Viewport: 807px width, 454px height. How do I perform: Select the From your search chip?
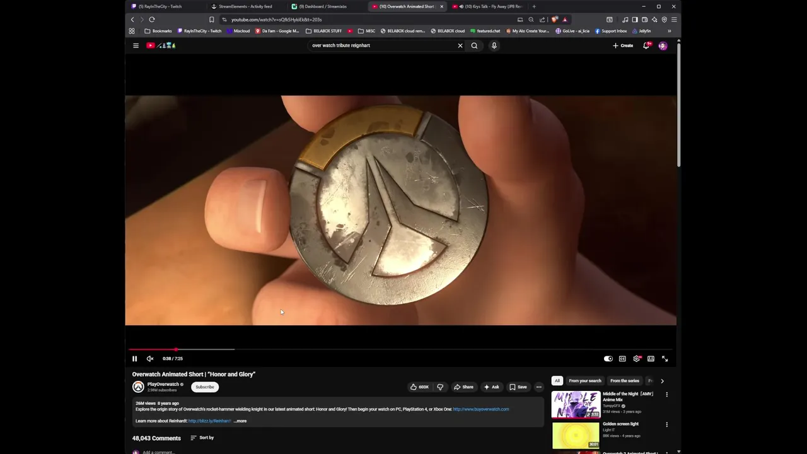click(585, 381)
